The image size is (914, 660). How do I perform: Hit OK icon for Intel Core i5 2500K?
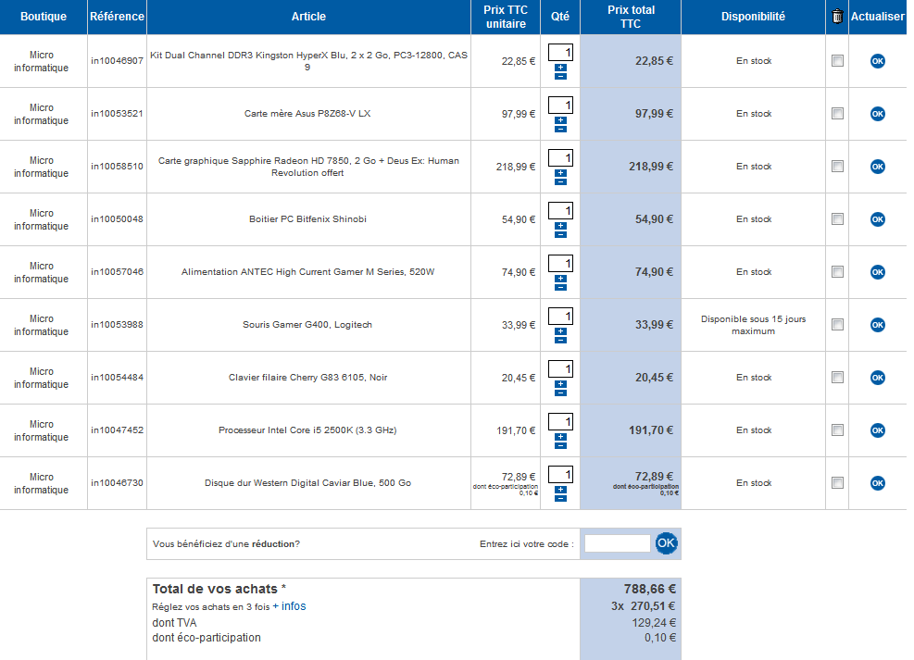point(877,430)
